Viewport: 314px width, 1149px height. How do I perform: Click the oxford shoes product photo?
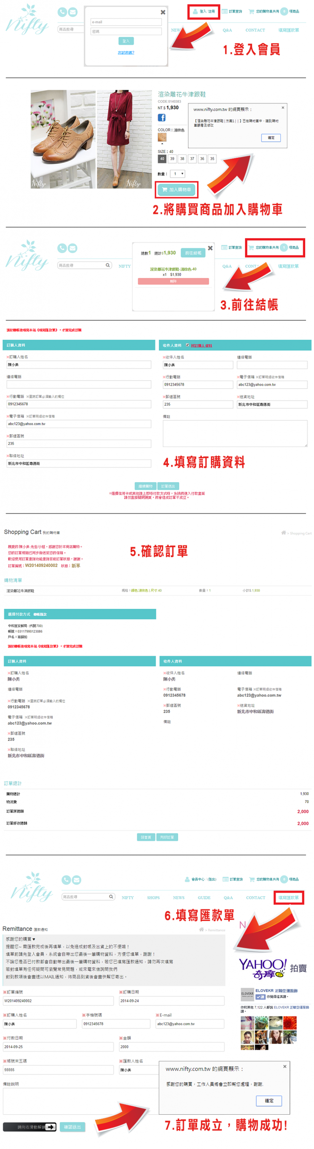click(x=63, y=139)
